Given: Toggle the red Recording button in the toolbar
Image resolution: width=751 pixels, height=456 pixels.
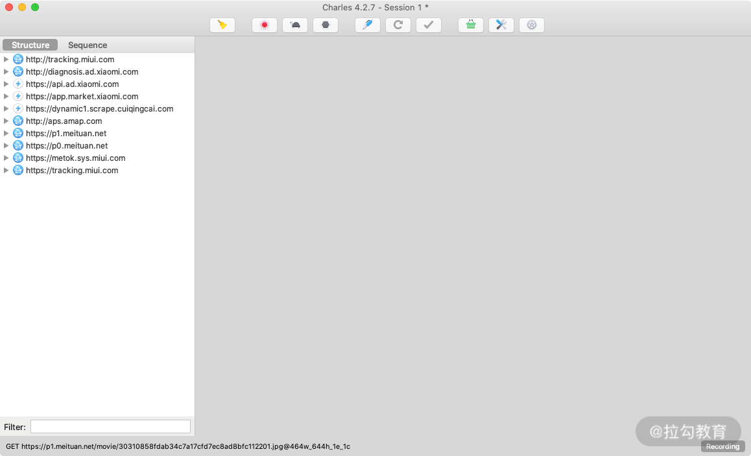Looking at the screenshot, I should pyautogui.click(x=265, y=25).
